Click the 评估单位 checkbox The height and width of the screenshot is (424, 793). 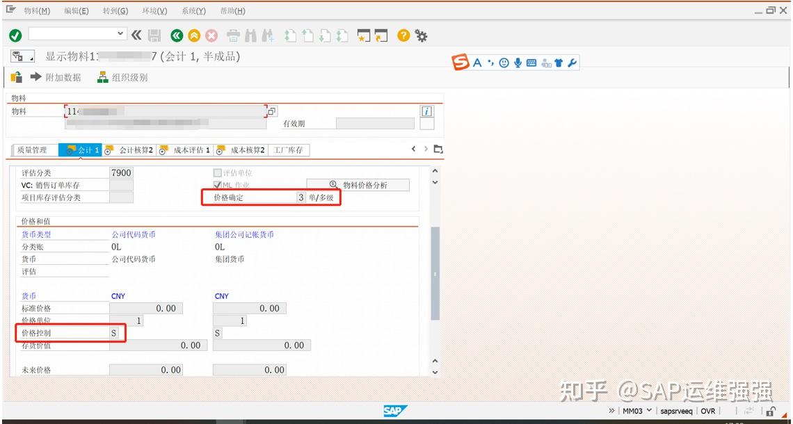tap(217, 172)
